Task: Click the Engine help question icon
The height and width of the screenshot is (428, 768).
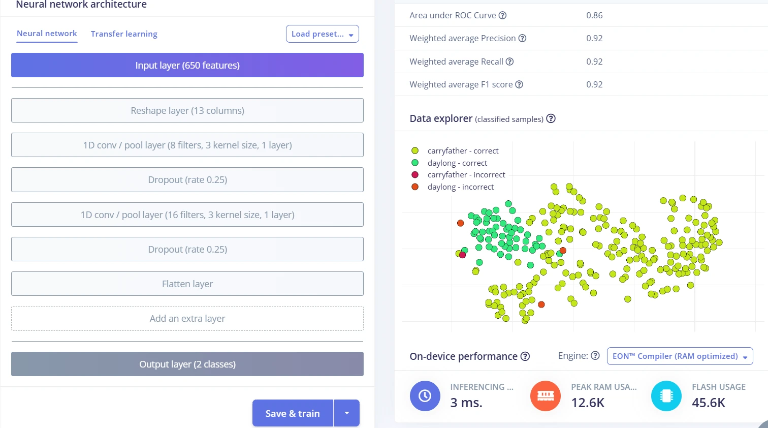Action: [595, 355]
